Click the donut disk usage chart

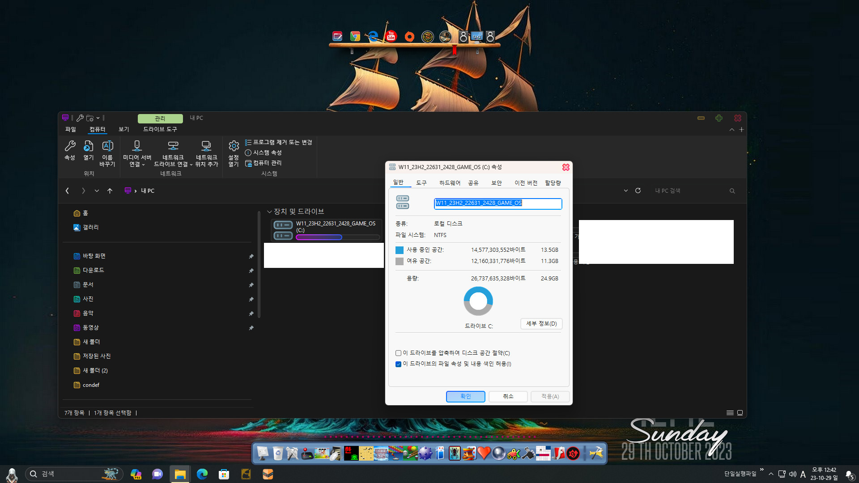(478, 301)
